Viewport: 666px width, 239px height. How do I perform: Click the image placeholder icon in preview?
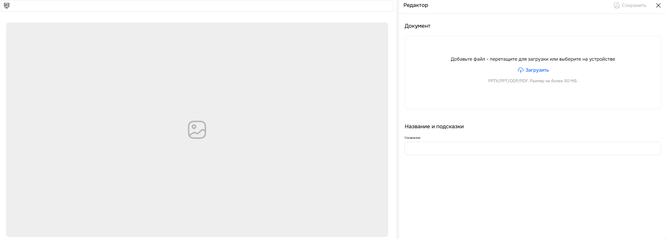tap(197, 129)
